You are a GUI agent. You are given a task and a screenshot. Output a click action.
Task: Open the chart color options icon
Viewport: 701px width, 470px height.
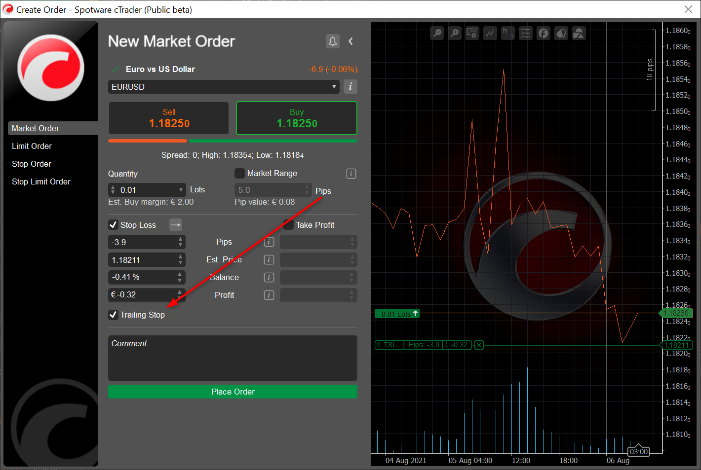(x=561, y=33)
